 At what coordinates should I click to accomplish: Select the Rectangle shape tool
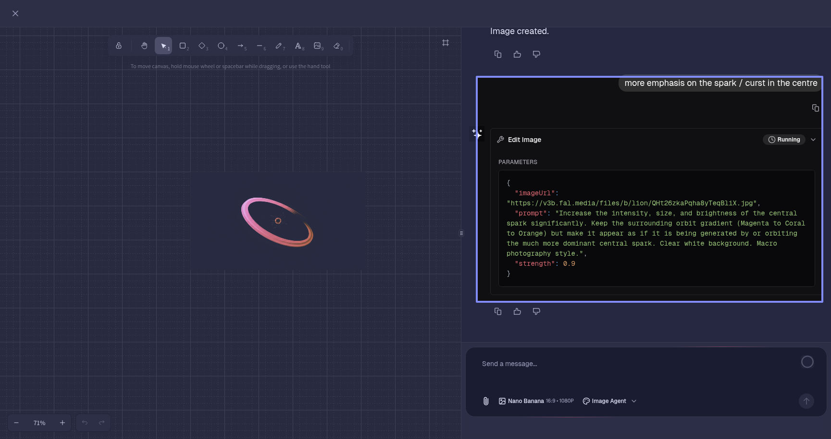[183, 46]
